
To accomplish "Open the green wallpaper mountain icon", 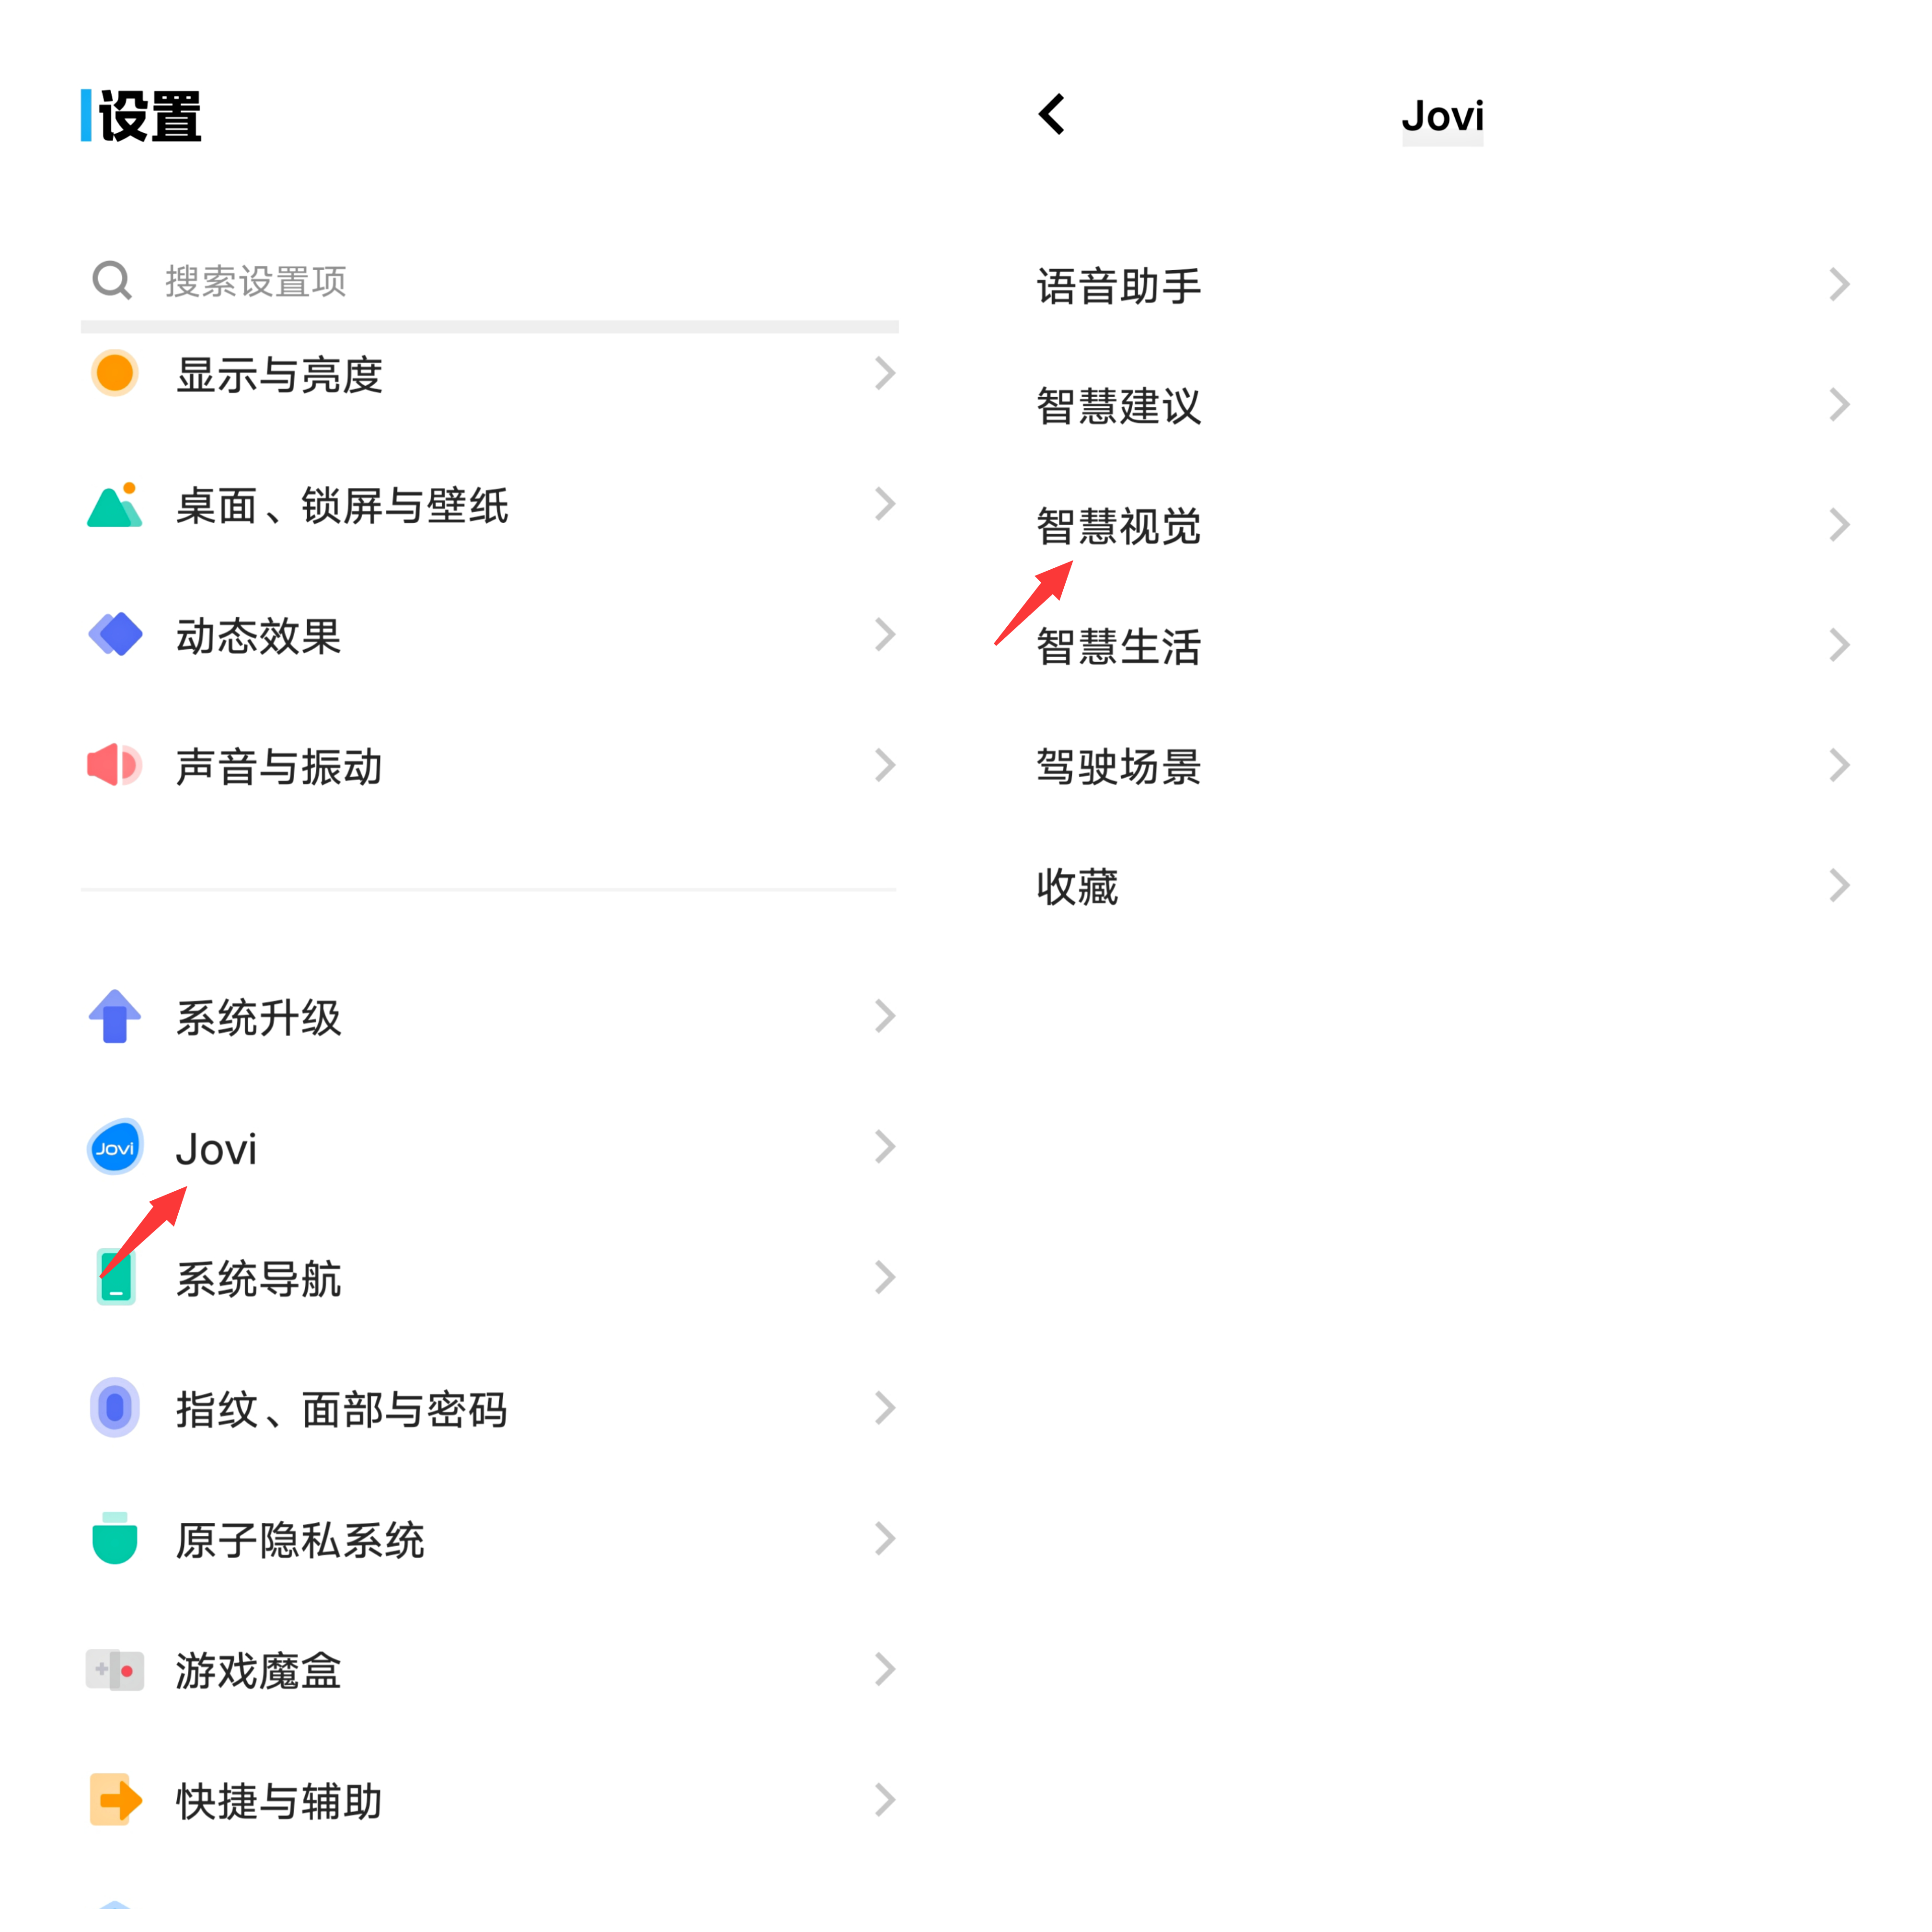I will point(115,505).
